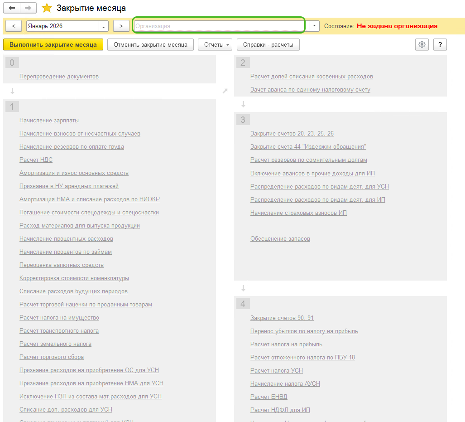Click the period field Январь 2026
The width and height of the screenshot is (465, 422).
point(62,26)
